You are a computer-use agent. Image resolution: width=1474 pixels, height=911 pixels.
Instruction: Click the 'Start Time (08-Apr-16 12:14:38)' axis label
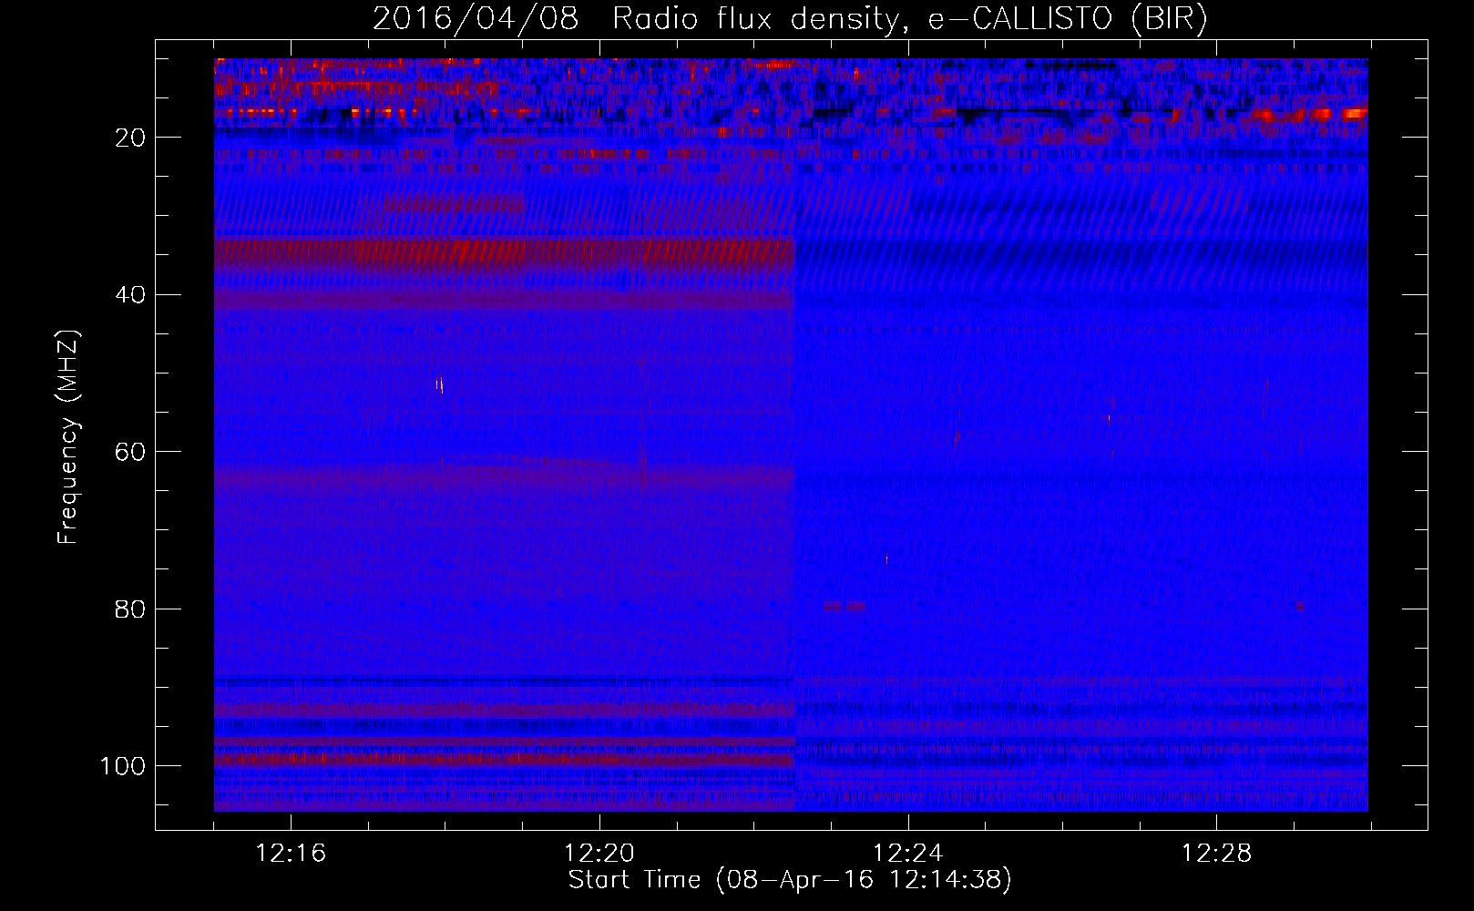790,880
